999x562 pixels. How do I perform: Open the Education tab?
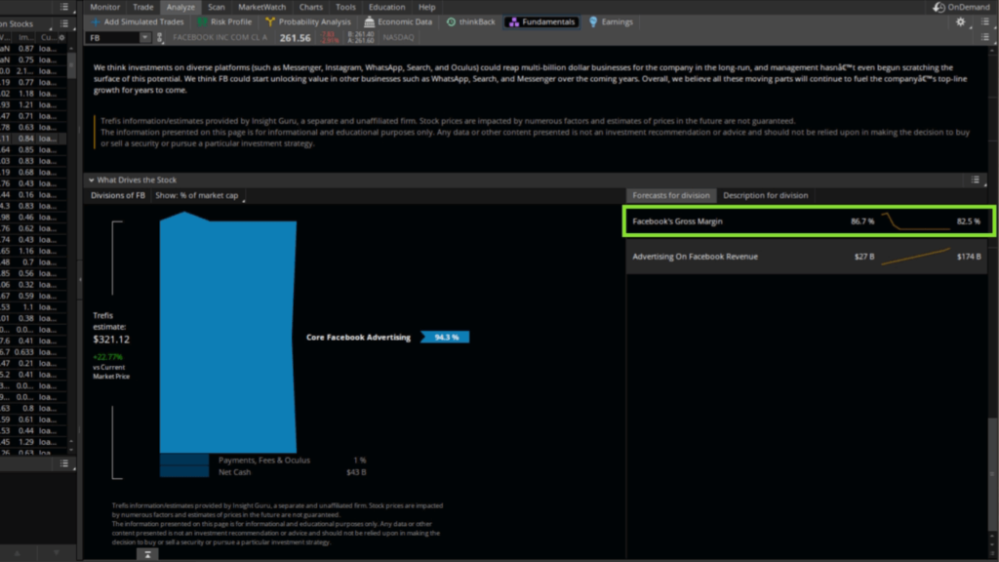click(386, 7)
